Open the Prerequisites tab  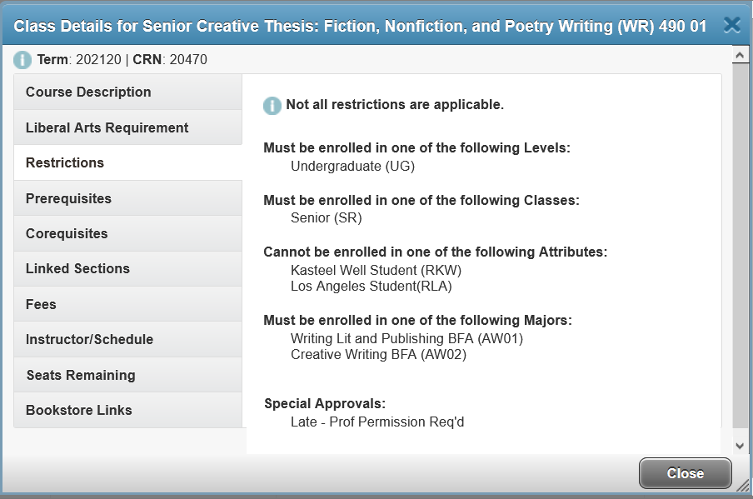point(127,198)
